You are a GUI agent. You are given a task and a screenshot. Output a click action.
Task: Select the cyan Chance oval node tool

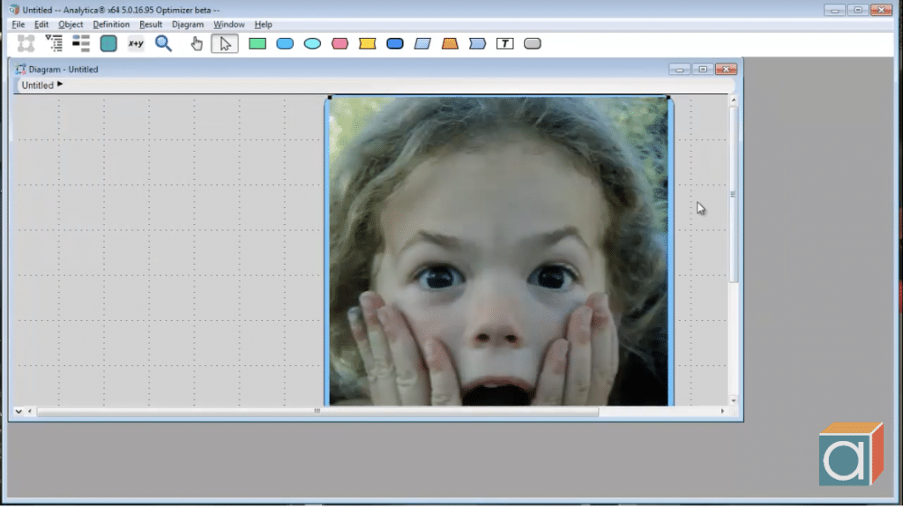[x=312, y=43]
